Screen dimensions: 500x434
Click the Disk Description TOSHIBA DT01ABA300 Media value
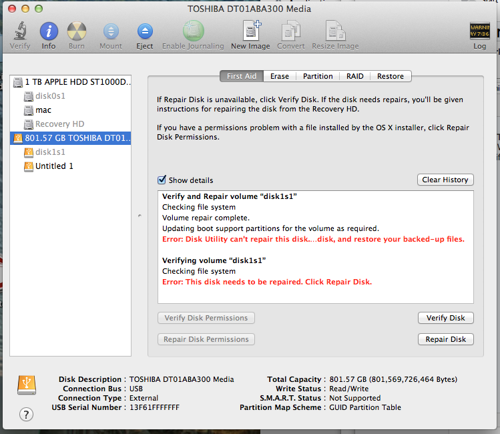point(182,379)
